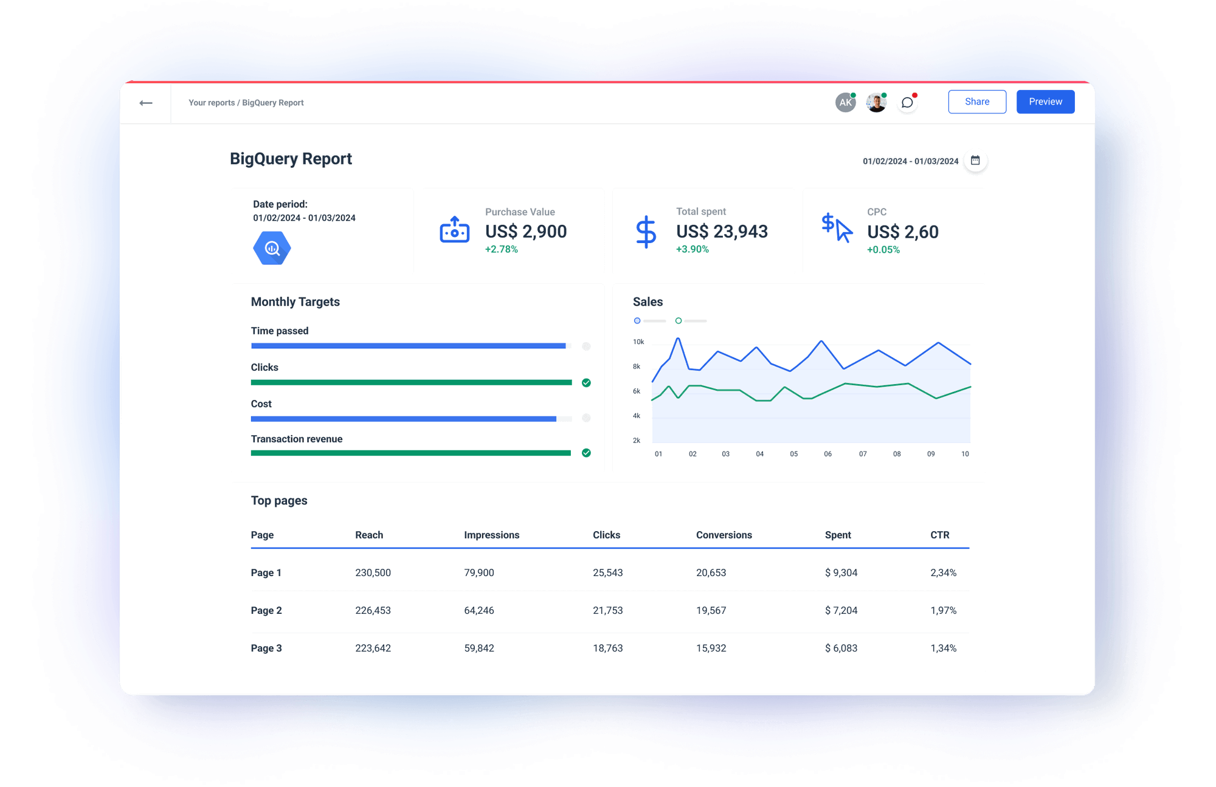Click the gray status dot beside Time passed
The height and width of the screenshot is (787, 1216).
(586, 346)
